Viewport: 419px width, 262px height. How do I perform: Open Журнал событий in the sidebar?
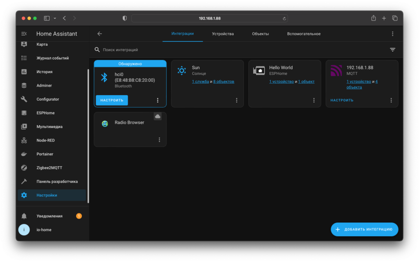click(x=52, y=58)
